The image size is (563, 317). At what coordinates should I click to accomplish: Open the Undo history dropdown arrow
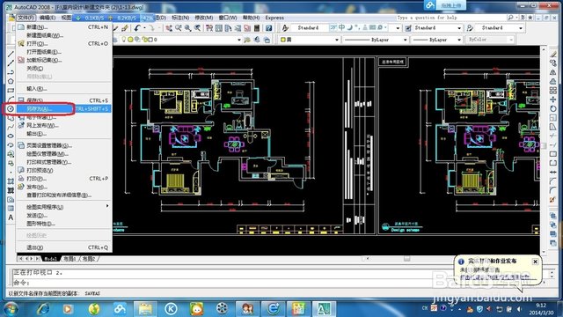coord(144,27)
